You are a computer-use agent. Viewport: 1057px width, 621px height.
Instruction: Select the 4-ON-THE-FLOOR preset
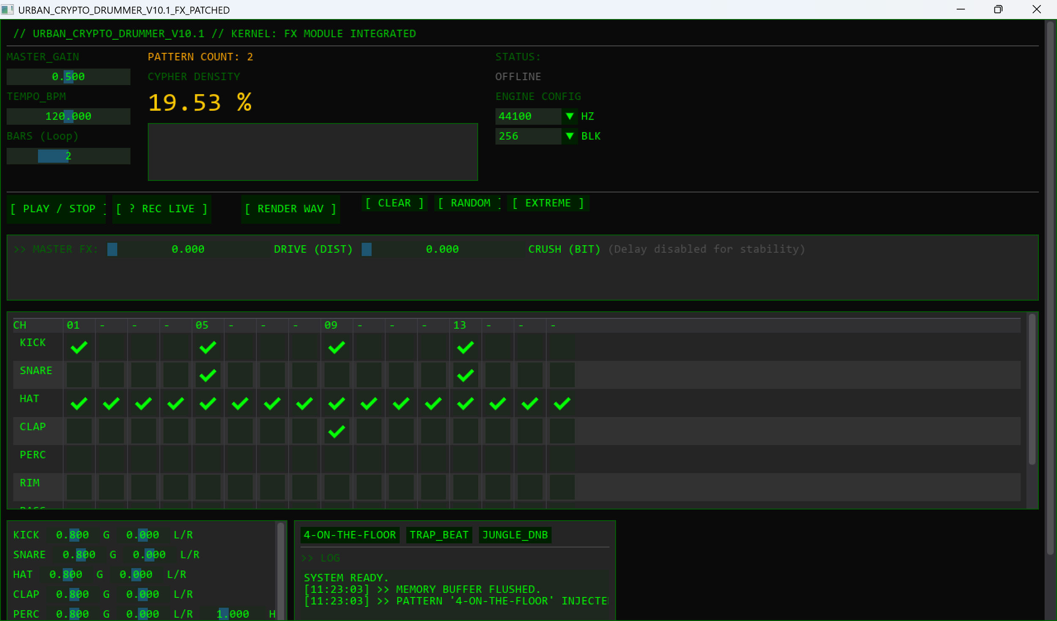[x=349, y=534]
